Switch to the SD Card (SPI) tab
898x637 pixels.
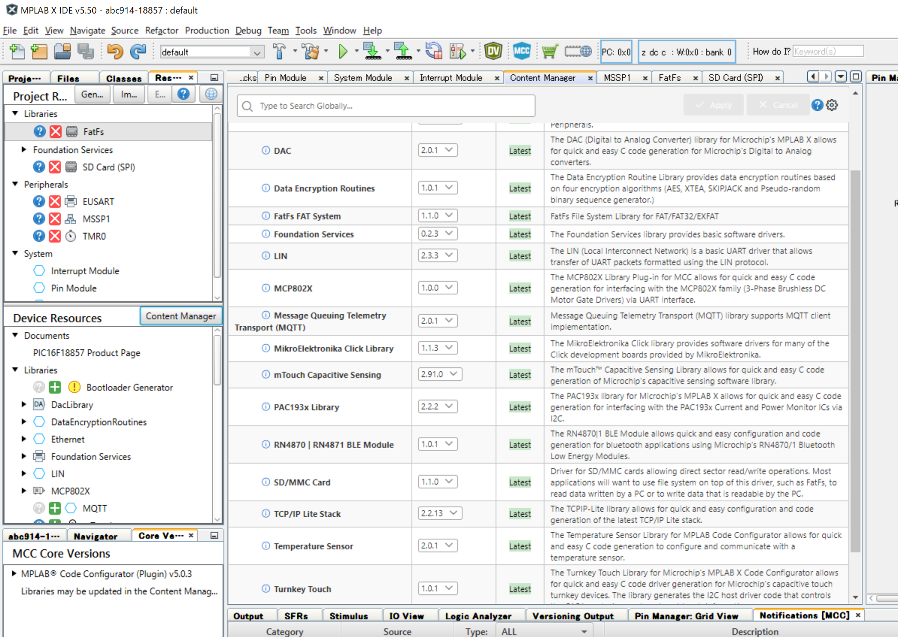(x=735, y=78)
